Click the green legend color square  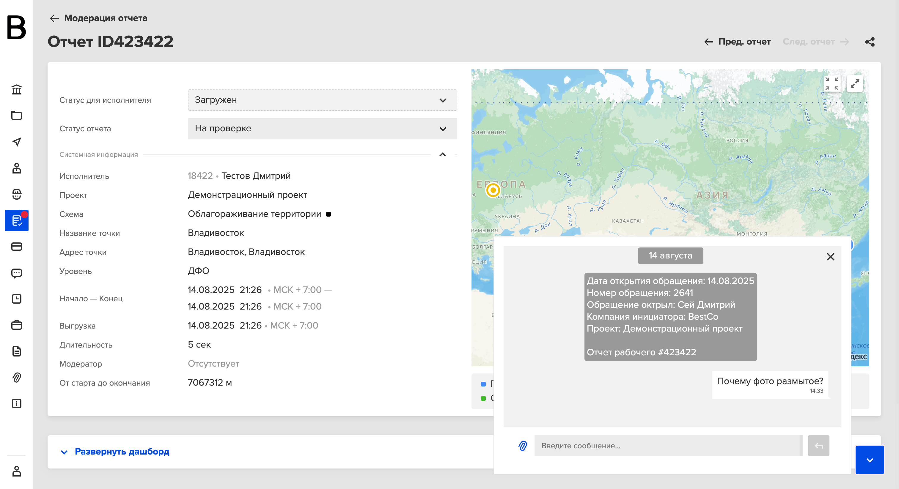tap(483, 398)
